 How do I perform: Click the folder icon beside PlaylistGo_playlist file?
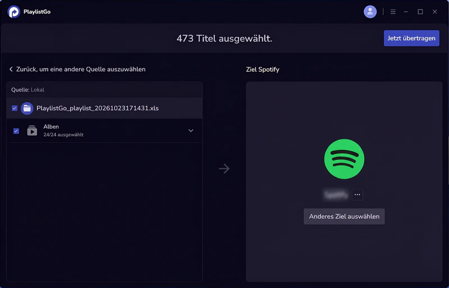point(27,108)
